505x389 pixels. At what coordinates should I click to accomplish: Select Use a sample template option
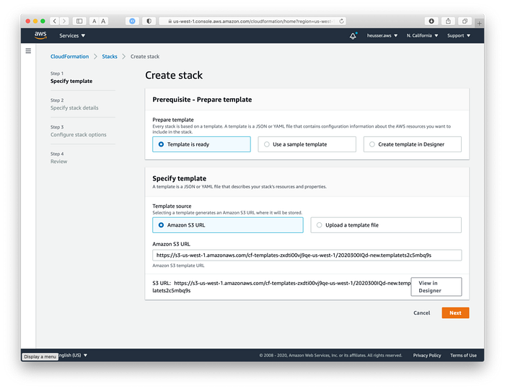coord(307,144)
